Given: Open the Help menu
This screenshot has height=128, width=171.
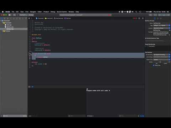Looking at the screenshot, I should pos(77,12).
